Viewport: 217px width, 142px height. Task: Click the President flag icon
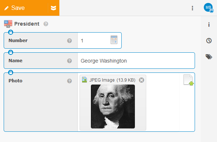click(x=8, y=24)
